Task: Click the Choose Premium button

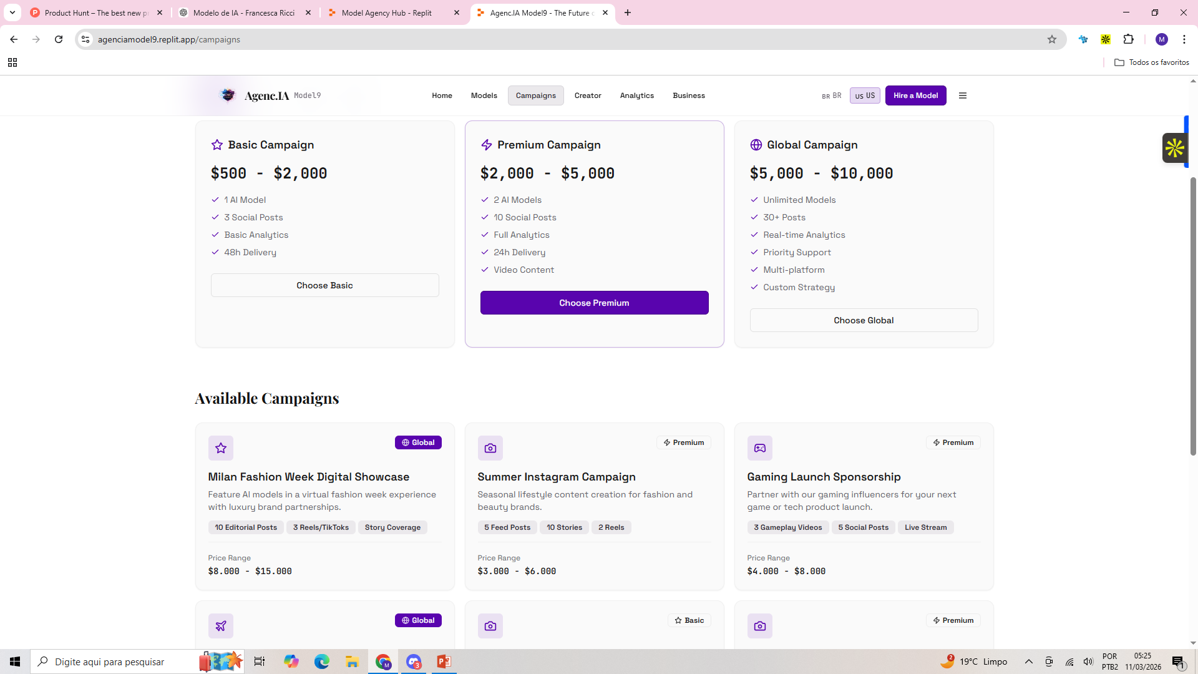Action: 594,303
